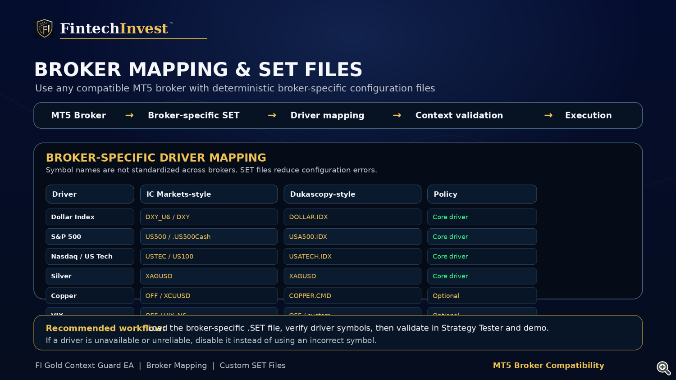Select the MT5 Broker flow step
Viewport: 676px width, 380px height.
[x=78, y=115]
